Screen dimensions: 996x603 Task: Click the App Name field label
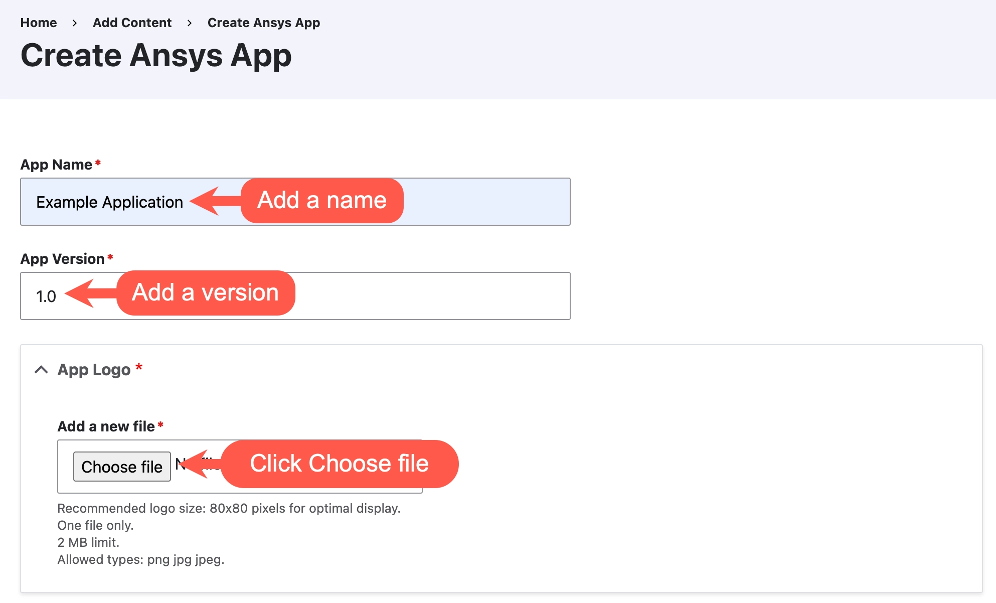point(56,165)
